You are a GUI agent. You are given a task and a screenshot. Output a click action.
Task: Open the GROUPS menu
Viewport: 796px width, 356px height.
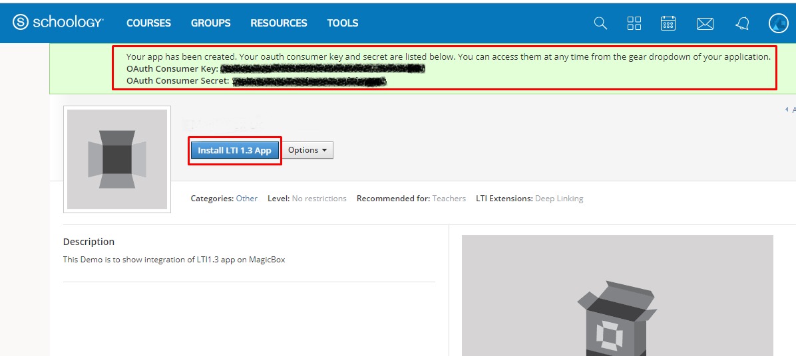(x=211, y=23)
